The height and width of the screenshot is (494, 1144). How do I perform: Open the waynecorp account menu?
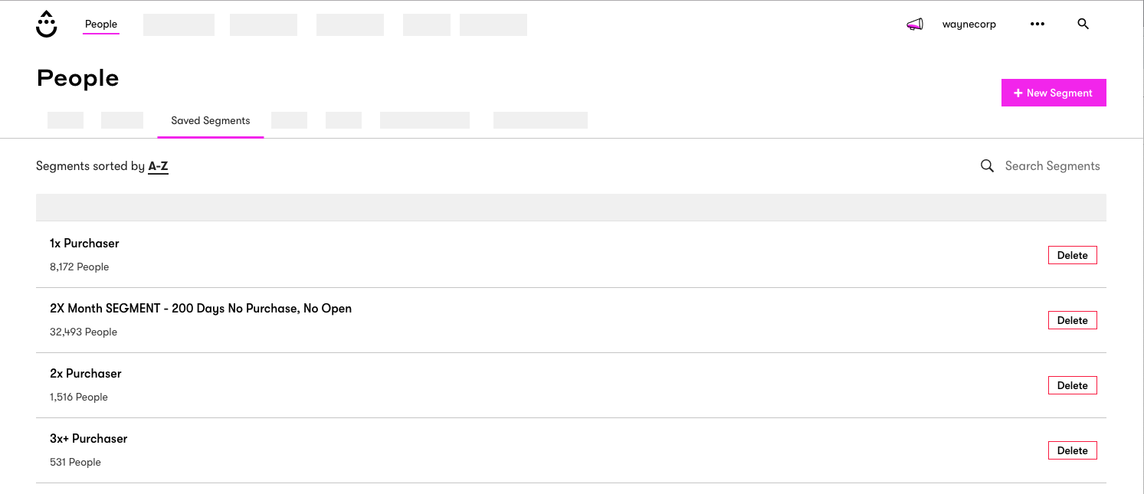click(969, 24)
